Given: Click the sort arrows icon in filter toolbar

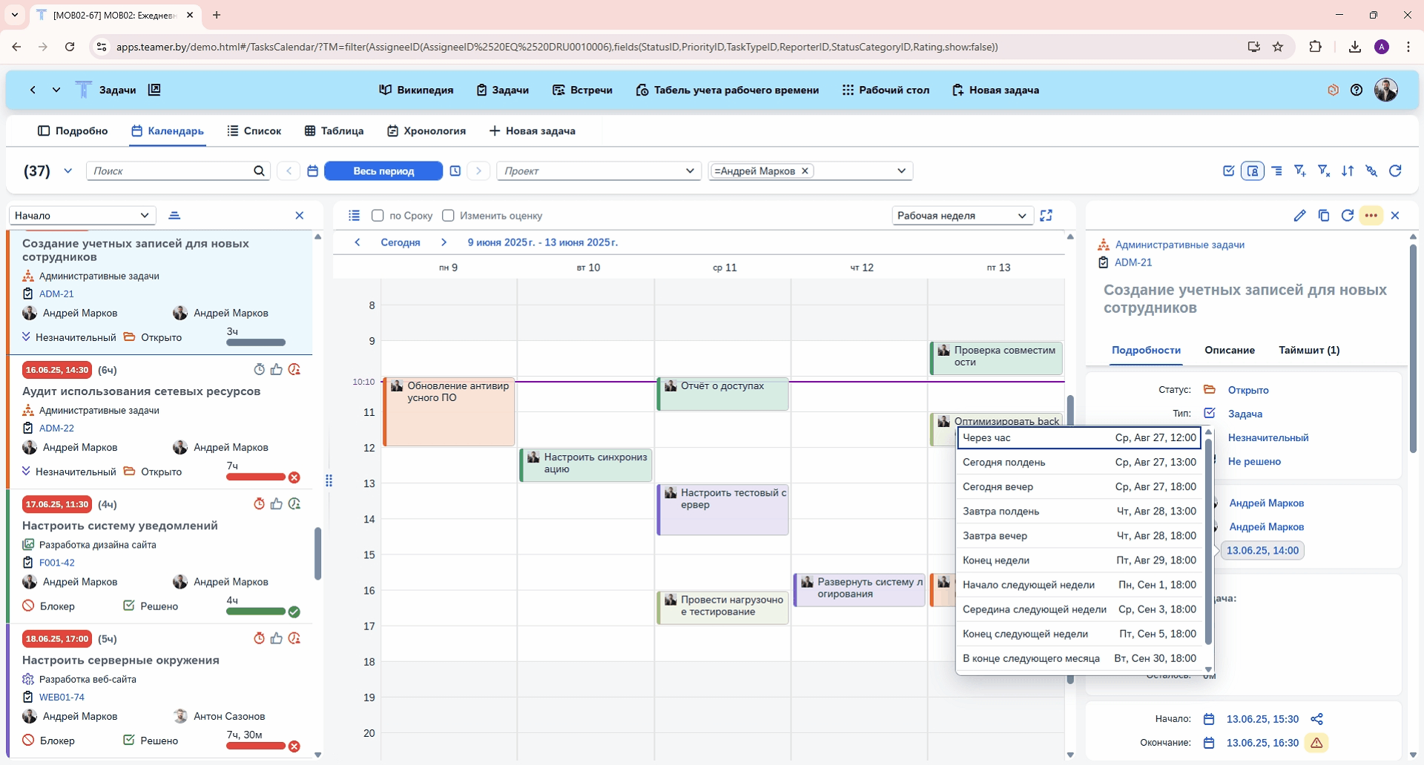Looking at the screenshot, I should [1348, 171].
